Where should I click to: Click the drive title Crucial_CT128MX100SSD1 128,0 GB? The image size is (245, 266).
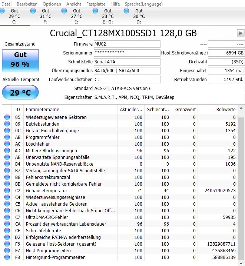pyautogui.click(x=123, y=33)
